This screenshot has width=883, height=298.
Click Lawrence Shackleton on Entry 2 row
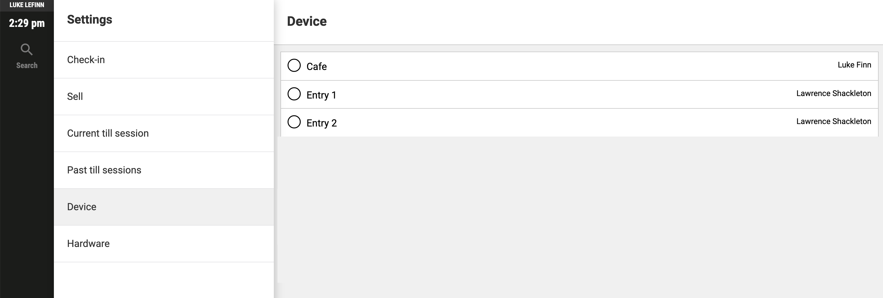834,121
